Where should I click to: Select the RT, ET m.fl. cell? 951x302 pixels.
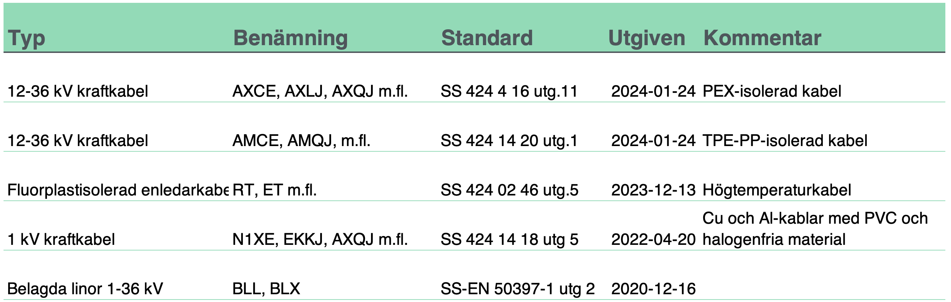point(274,190)
